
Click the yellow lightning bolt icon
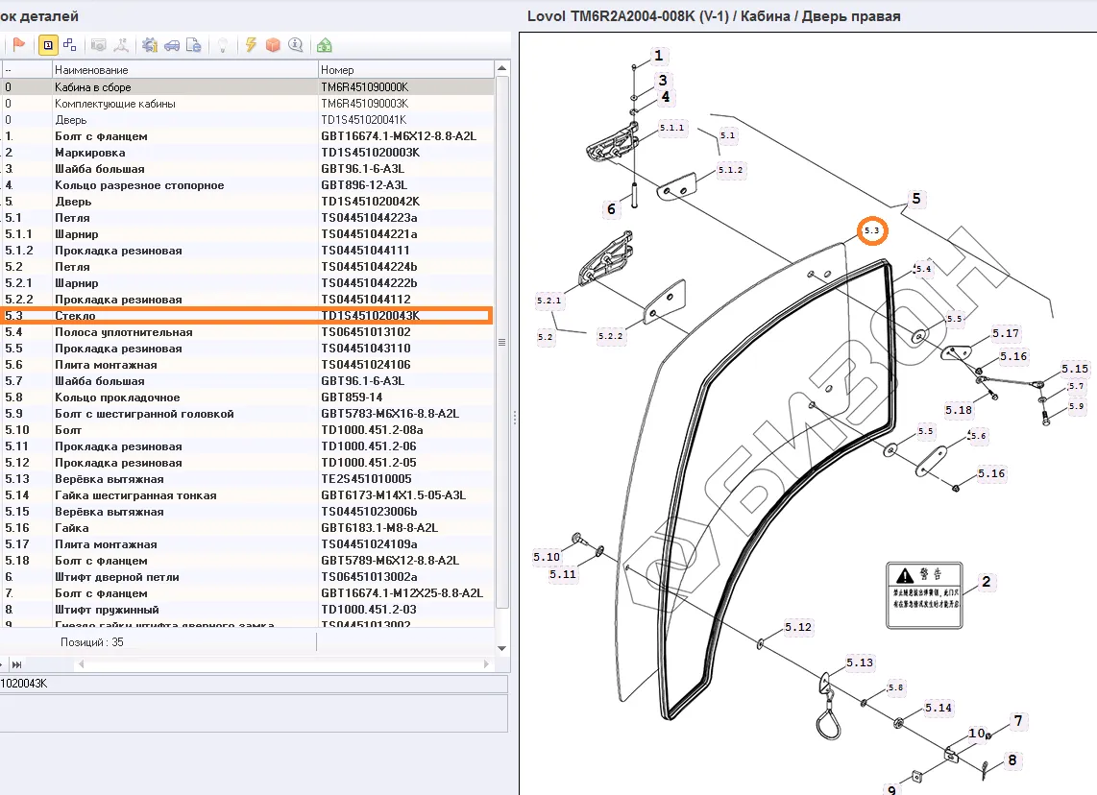251,45
